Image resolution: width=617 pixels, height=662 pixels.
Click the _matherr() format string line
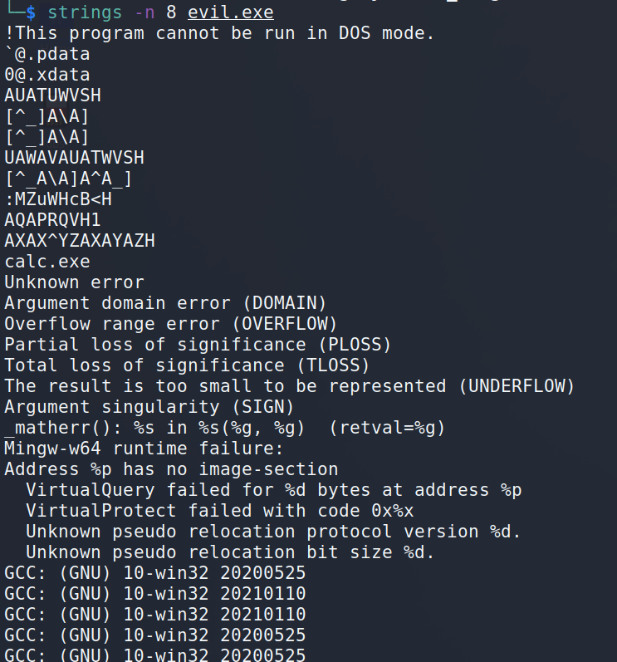tap(225, 428)
